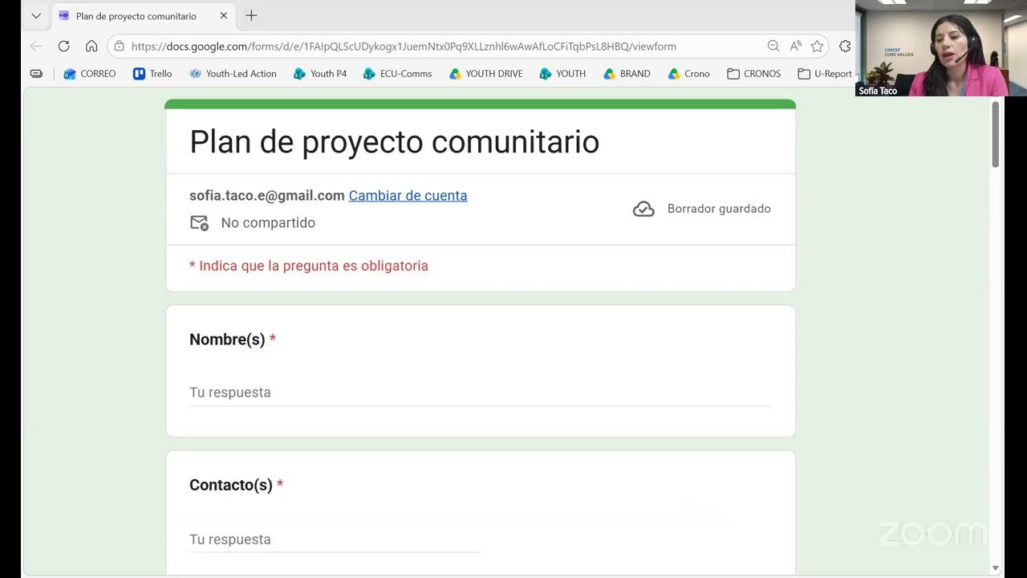1027x578 pixels.
Task: Add page to favorites star
Action: 817,47
